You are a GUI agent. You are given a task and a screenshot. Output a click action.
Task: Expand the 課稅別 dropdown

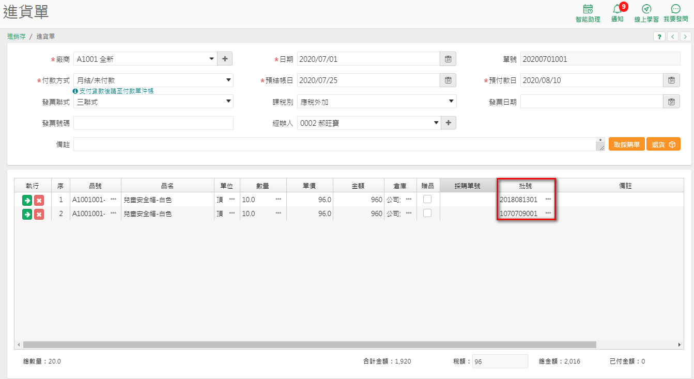coord(451,102)
